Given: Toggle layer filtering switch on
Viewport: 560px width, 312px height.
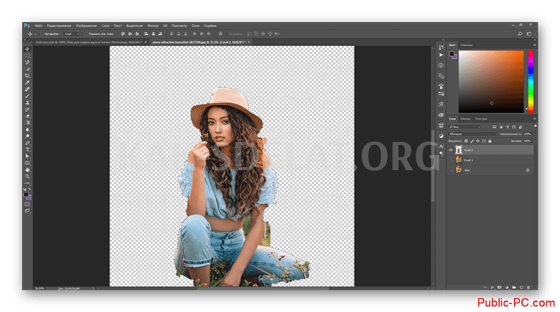Looking at the screenshot, I should (x=535, y=126).
